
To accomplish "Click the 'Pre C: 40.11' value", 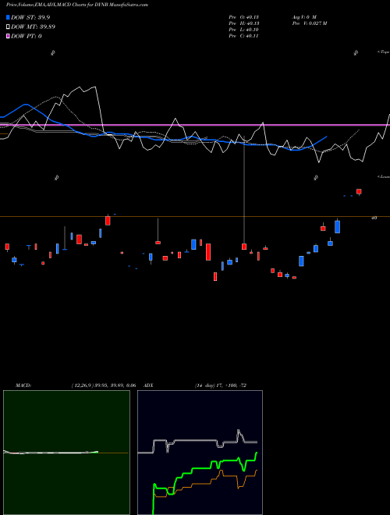I will click(x=244, y=36).
